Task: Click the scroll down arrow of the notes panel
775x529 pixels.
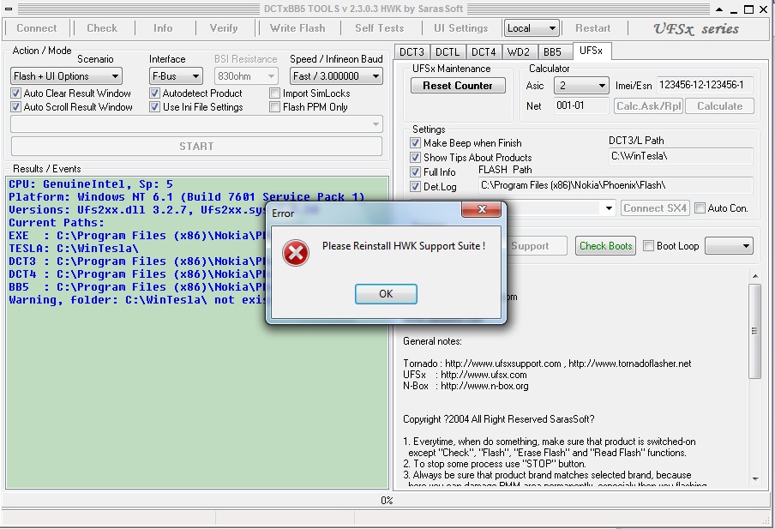Action: pos(754,478)
